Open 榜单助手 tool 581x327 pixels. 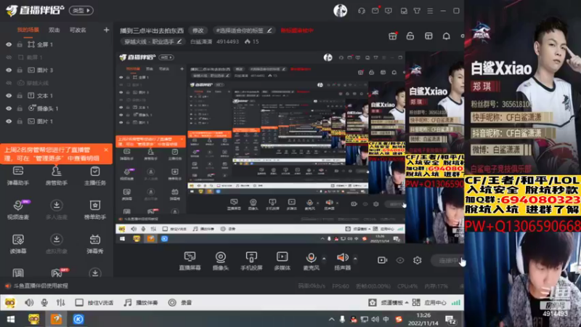pos(95,210)
